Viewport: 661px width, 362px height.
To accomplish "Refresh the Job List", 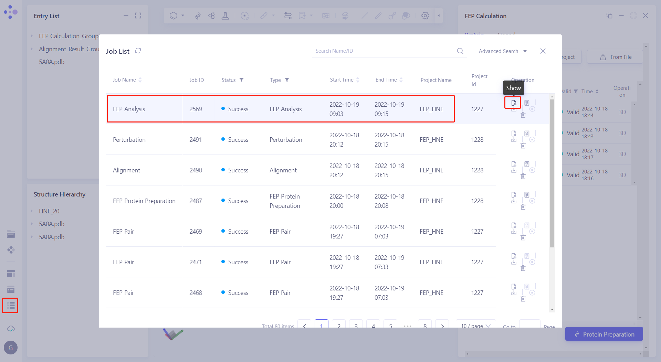I will tap(138, 51).
